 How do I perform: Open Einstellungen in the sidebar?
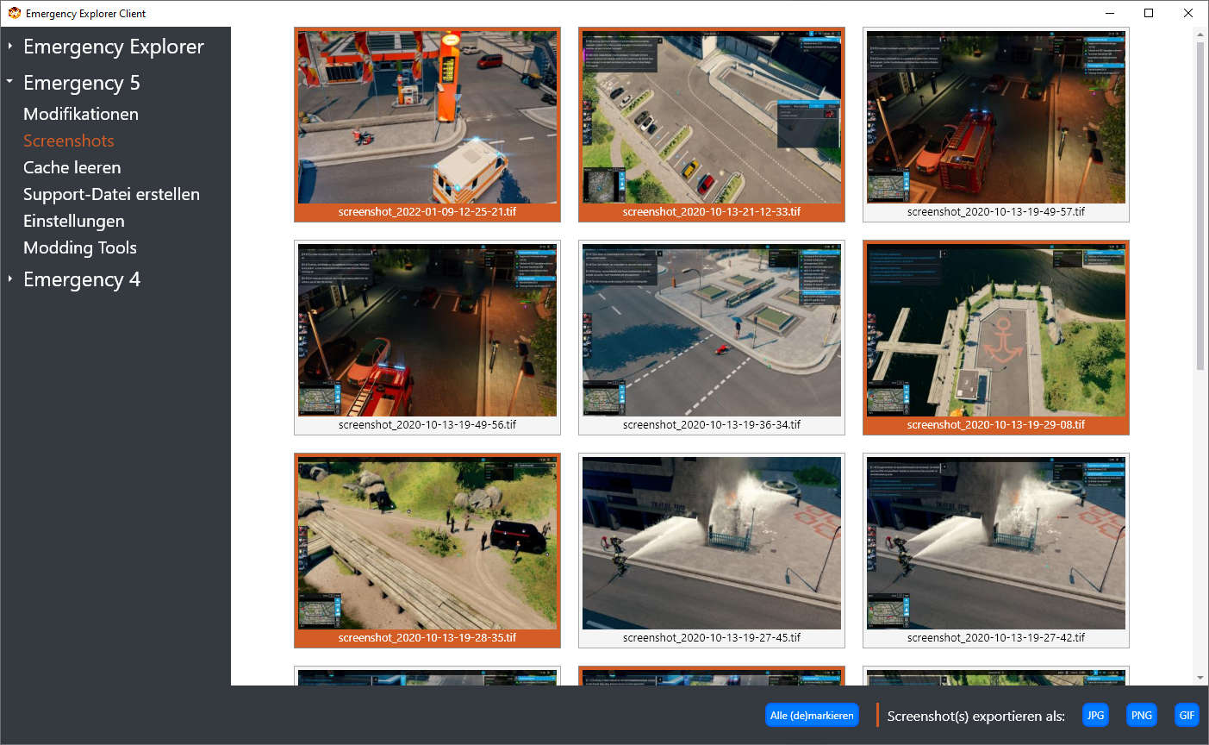(x=74, y=221)
